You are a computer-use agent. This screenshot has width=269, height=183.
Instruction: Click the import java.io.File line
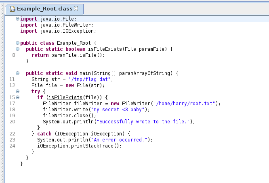click(x=48, y=19)
